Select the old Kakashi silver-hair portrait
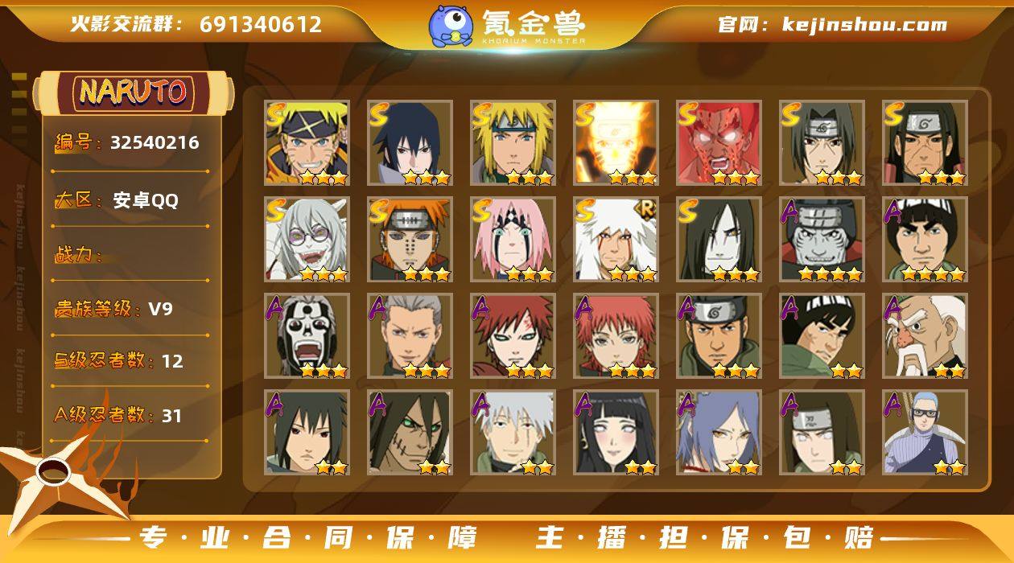Viewport: 1014px width, 563px height. tap(513, 433)
